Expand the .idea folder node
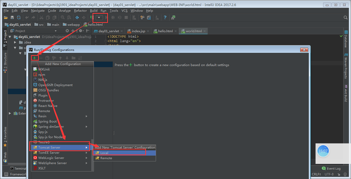351x179 pixels. pyautogui.click(x=15, y=42)
